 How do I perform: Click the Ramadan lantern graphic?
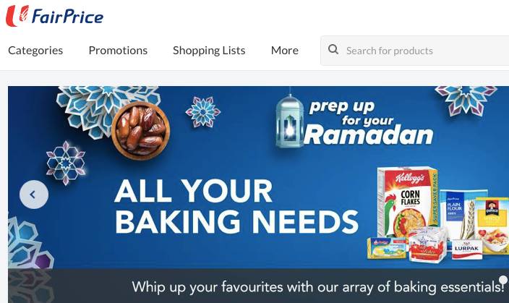289,121
